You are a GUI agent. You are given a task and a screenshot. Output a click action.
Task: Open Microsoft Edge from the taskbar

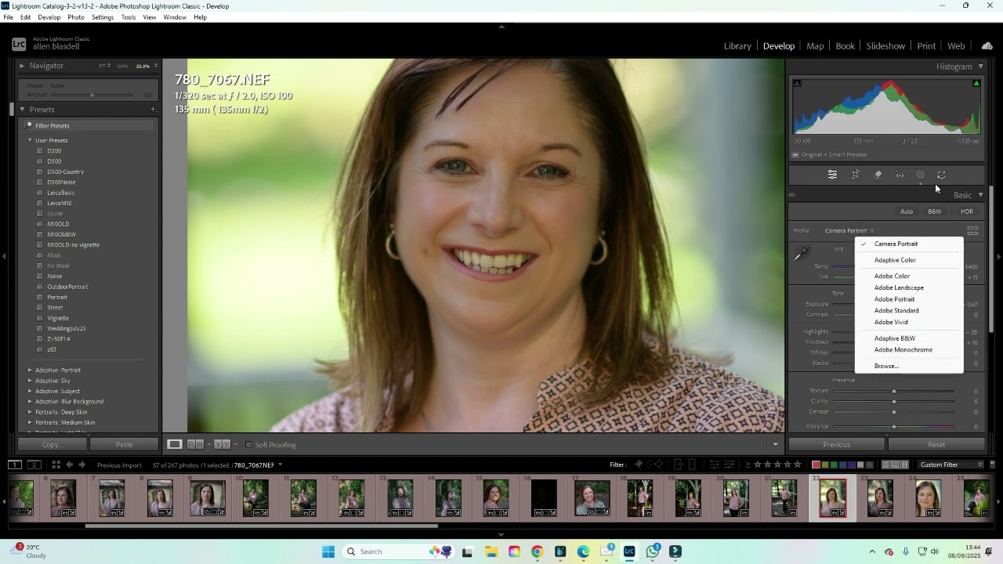[x=583, y=551]
